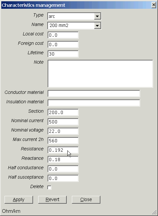
Task: Select the Nominal current field
Action: [x=63, y=122]
